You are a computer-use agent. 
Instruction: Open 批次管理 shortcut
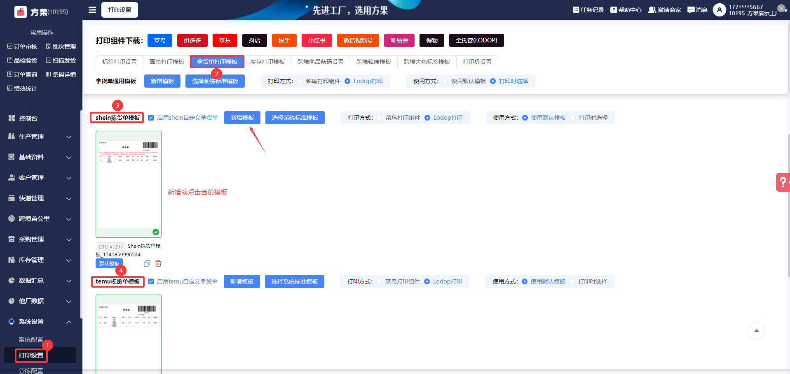[61, 46]
